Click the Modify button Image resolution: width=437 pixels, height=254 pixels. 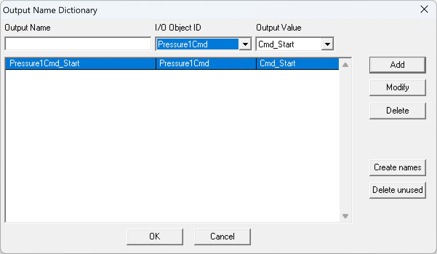397,88
